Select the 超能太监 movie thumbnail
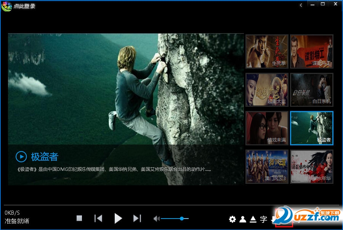 tap(267, 90)
